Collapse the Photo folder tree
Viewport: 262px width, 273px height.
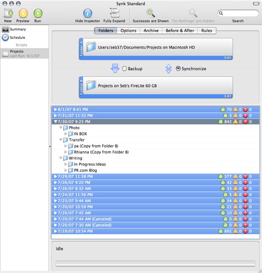click(x=61, y=128)
